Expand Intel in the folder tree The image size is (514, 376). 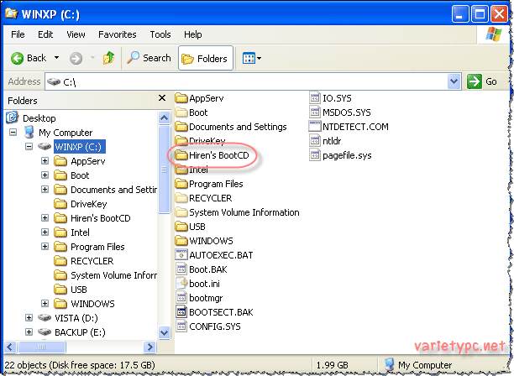(x=45, y=232)
